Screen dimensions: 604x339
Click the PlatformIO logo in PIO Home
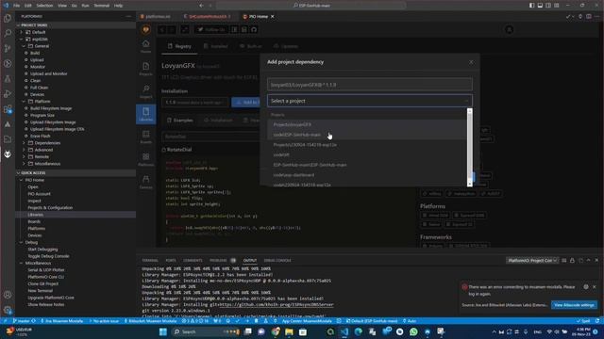[146, 29]
